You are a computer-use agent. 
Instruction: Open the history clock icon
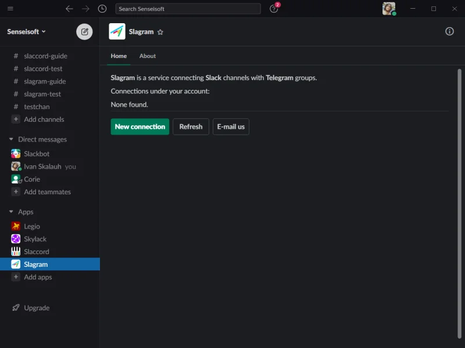[102, 9]
